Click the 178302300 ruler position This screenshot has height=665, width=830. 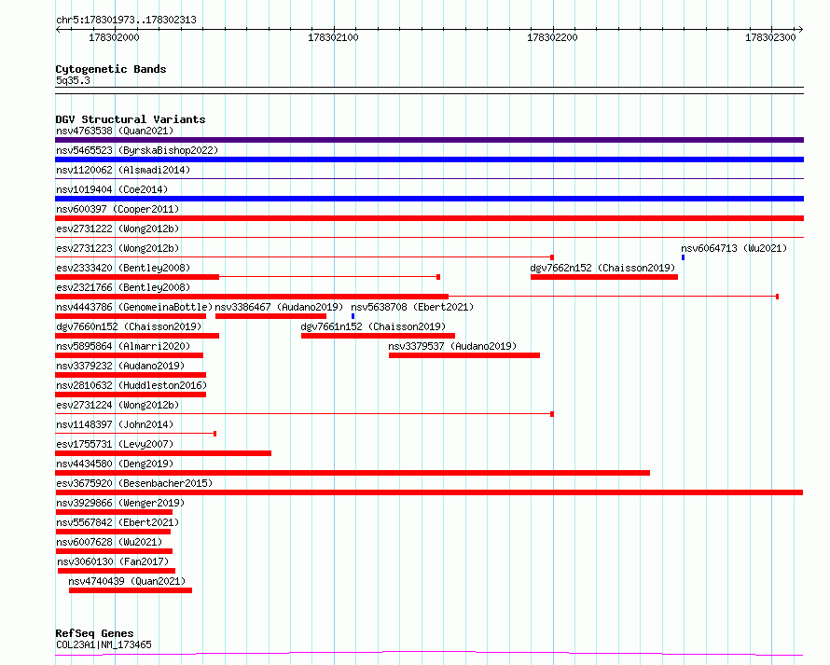coord(770,37)
